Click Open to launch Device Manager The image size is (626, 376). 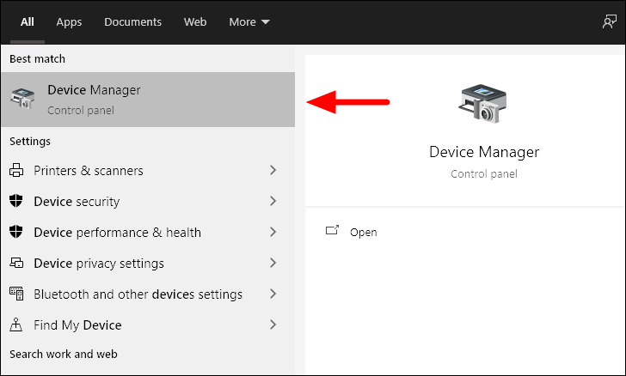pos(363,232)
